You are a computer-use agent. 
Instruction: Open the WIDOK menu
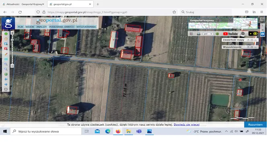click(30, 27)
